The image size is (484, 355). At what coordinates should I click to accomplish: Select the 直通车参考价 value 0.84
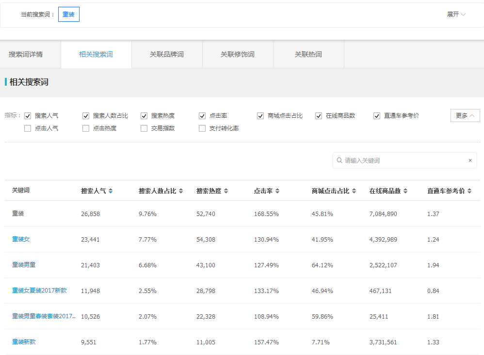point(433,291)
